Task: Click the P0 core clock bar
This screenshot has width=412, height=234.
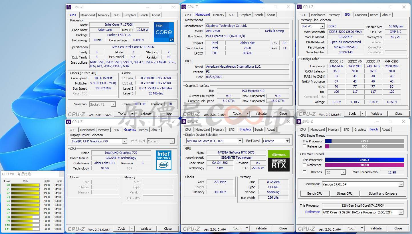Action: pos(25,185)
